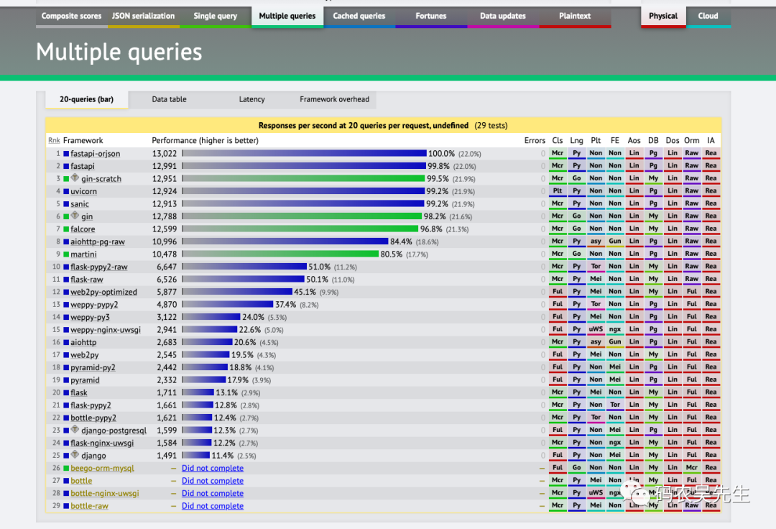
Task: Open the weppy-nginx-uwsgi framework link
Action: click(x=106, y=330)
